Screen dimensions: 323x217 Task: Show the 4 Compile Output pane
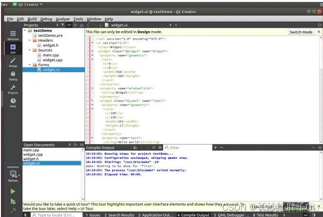193,215
